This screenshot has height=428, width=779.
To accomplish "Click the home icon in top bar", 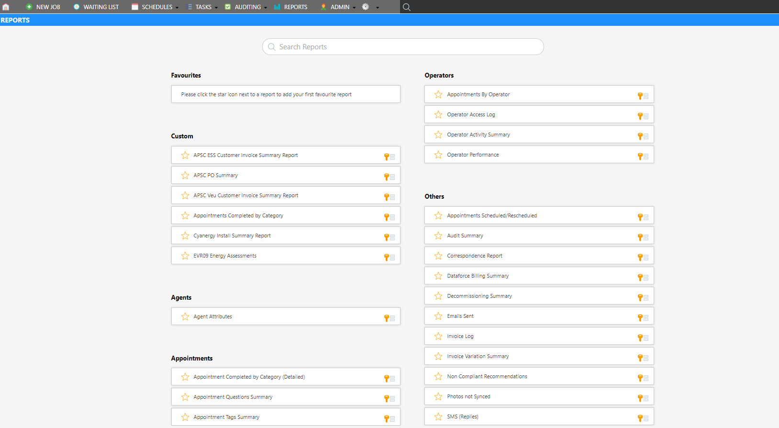I will [x=6, y=7].
